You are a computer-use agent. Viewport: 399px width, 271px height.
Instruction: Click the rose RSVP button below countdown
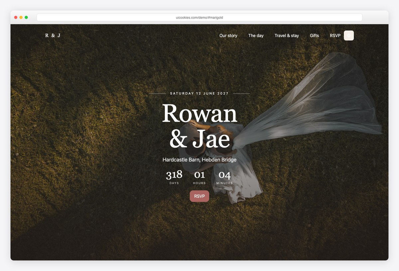click(199, 196)
